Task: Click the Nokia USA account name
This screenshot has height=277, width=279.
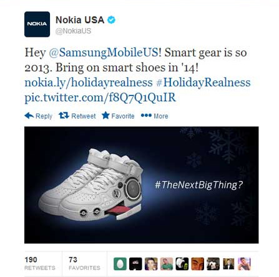Action: point(80,20)
